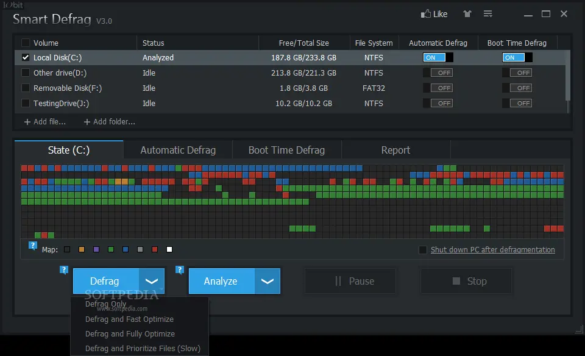Screen dimensions: 585x356
Task: Click help icon next to Analyze button
Action: [179, 269]
